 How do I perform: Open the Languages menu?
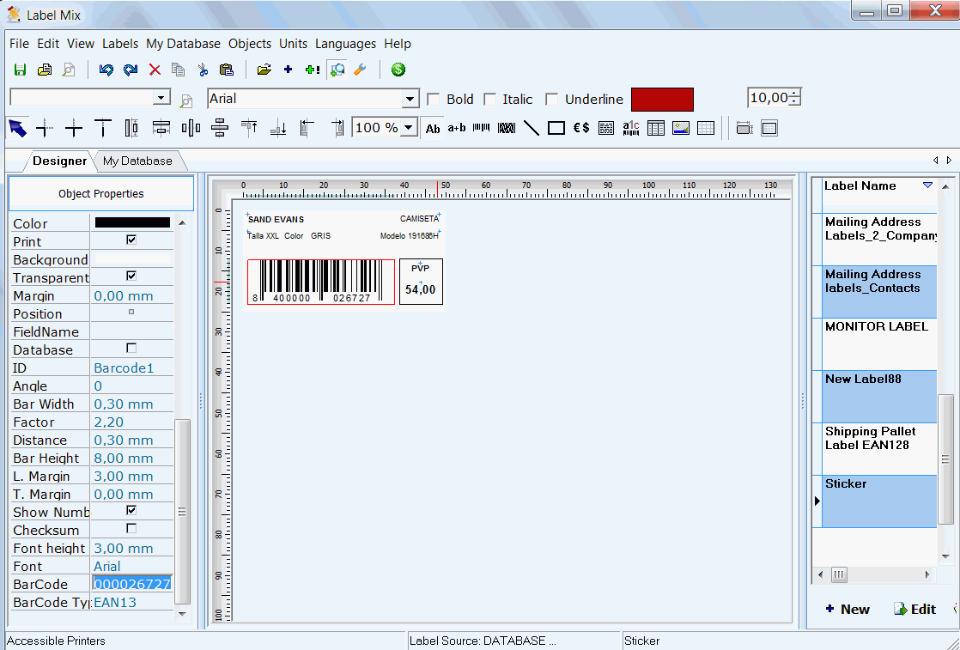345,44
